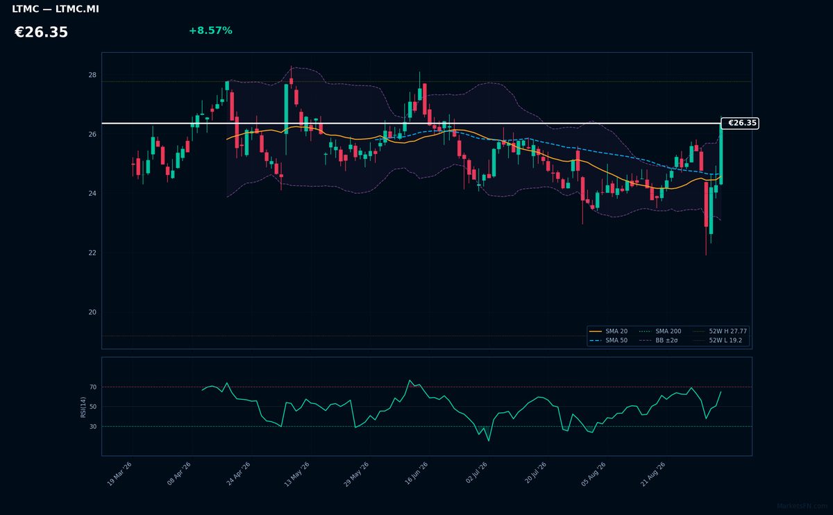833x515 pixels.
Task: Click the RSI(14) axis label
Action: click(83, 407)
